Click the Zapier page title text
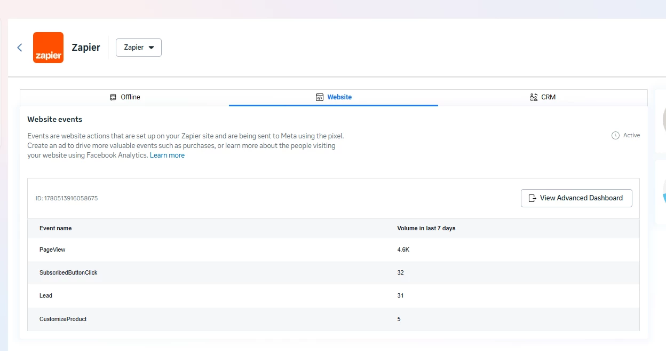 pyautogui.click(x=86, y=48)
